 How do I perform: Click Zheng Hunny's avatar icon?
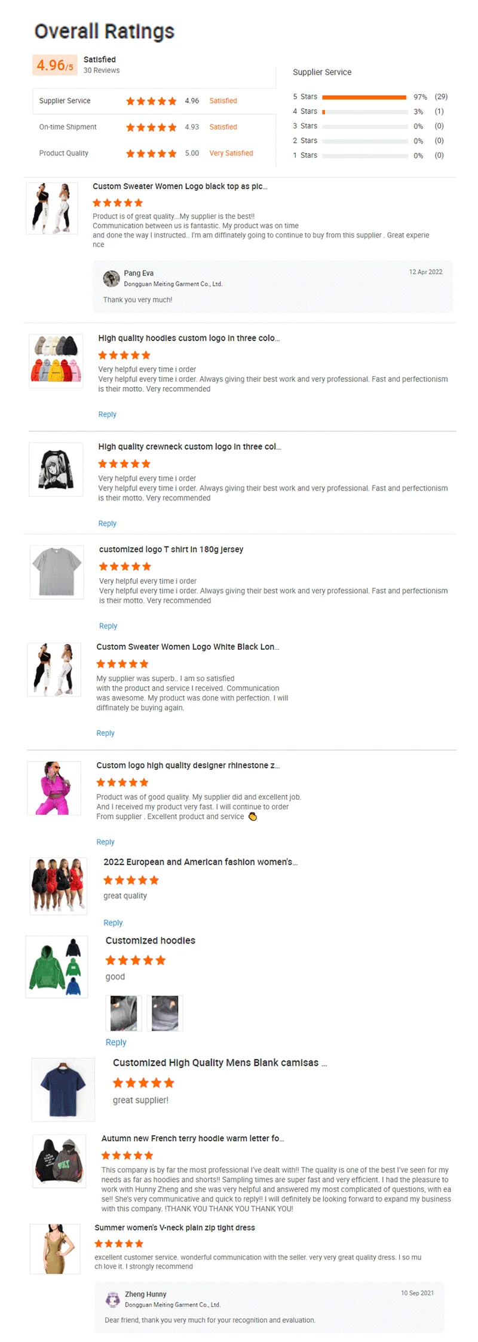pos(112,1298)
